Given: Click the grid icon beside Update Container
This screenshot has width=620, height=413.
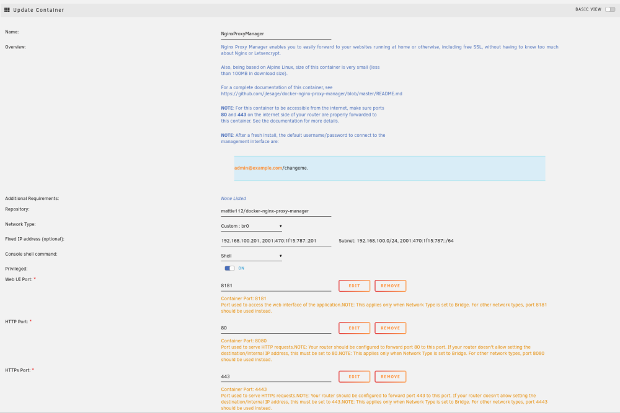Looking at the screenshot, I should [7, 10].
